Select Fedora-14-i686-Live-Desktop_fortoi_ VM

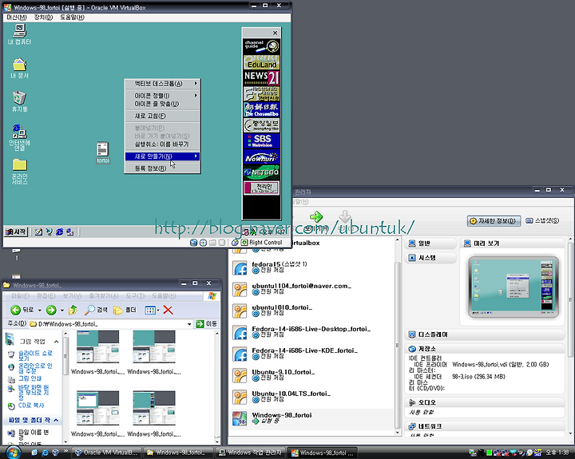[x=311, y=333]
